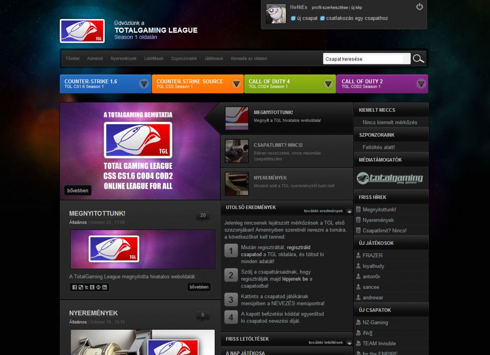Click the totalgaming media sponsor logo
This screenshot has height=355, width=490.
[390, 178]
